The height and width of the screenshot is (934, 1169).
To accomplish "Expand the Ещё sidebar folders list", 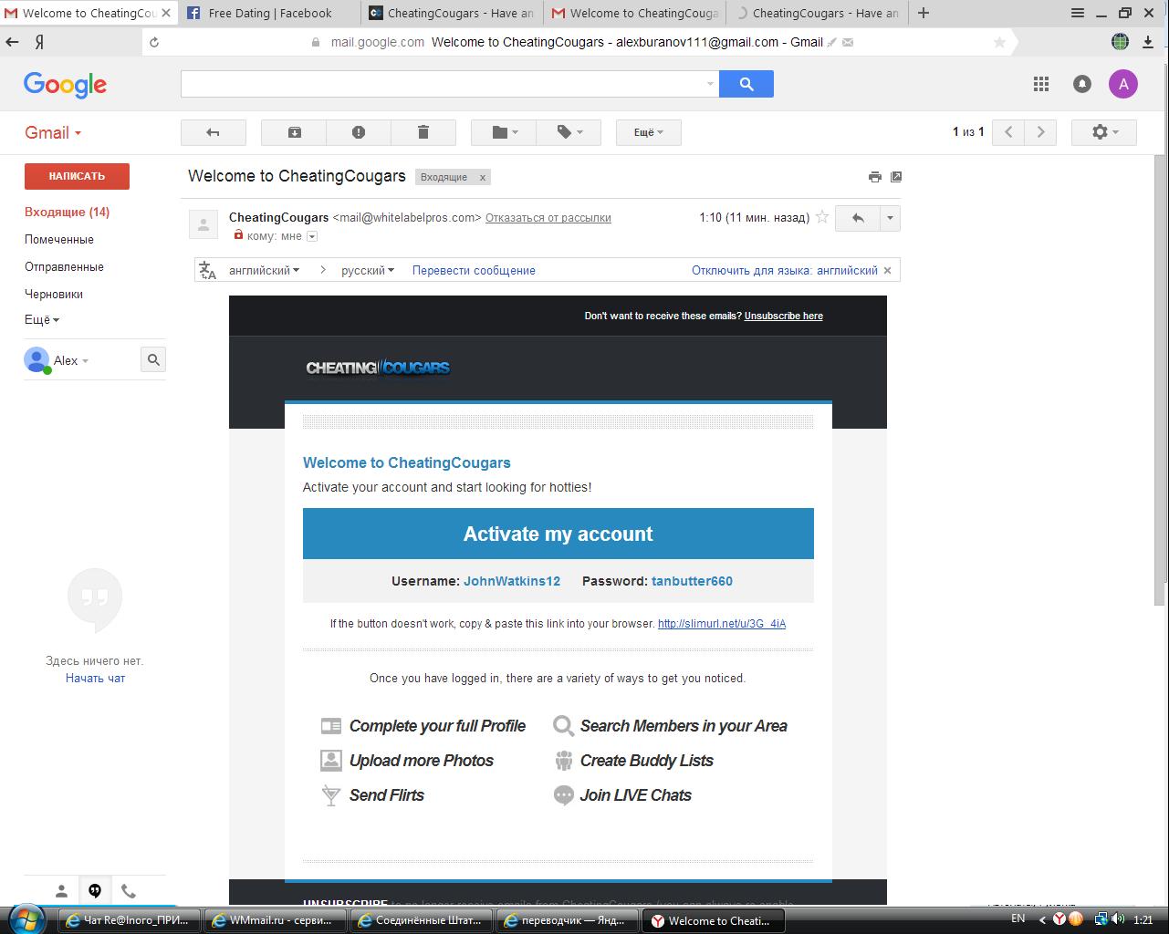I will click(42, 320).
